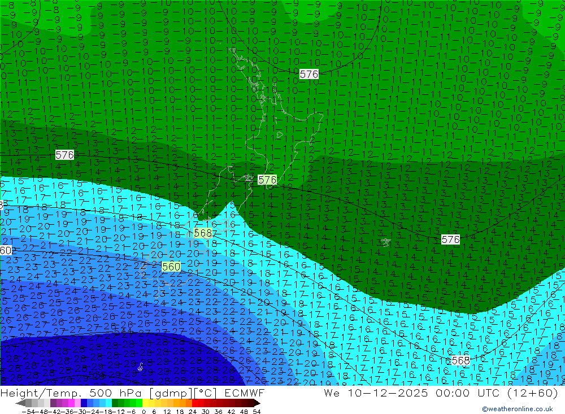Image resolution: width=565 pixels, height=414 pixels.
Task: Click the Chatham Islands outline on the map
Action: pos(386,242)
